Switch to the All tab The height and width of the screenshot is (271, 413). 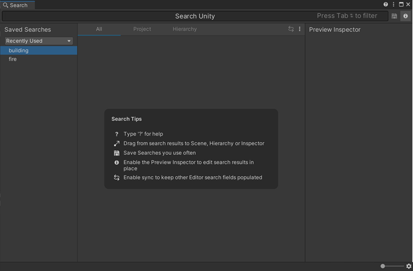[99, 29]
